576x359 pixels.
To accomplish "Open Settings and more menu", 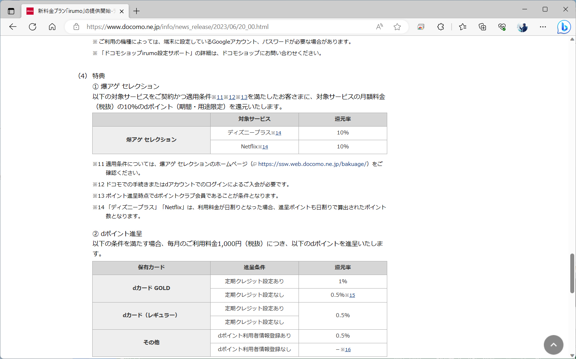I will click(x=543, y=27).
